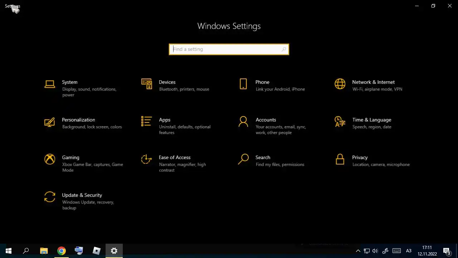458x258 pixels.
Task: Open taskbar Search
Action: tap(26, 251)
